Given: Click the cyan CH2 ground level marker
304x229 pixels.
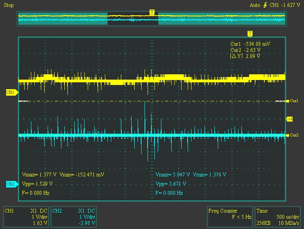Looking at the screenshot, I should (12, 184).
